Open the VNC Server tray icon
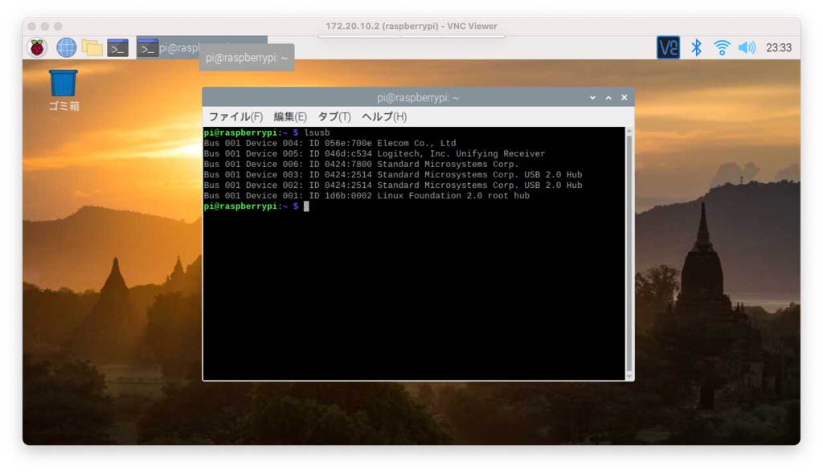This screenshot has height=473, width=823. [668, 47]
